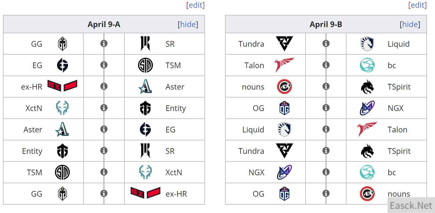Screen dimensions: 435x213
Task: Click edit link above April 9-A table
Action: point(196,5)
